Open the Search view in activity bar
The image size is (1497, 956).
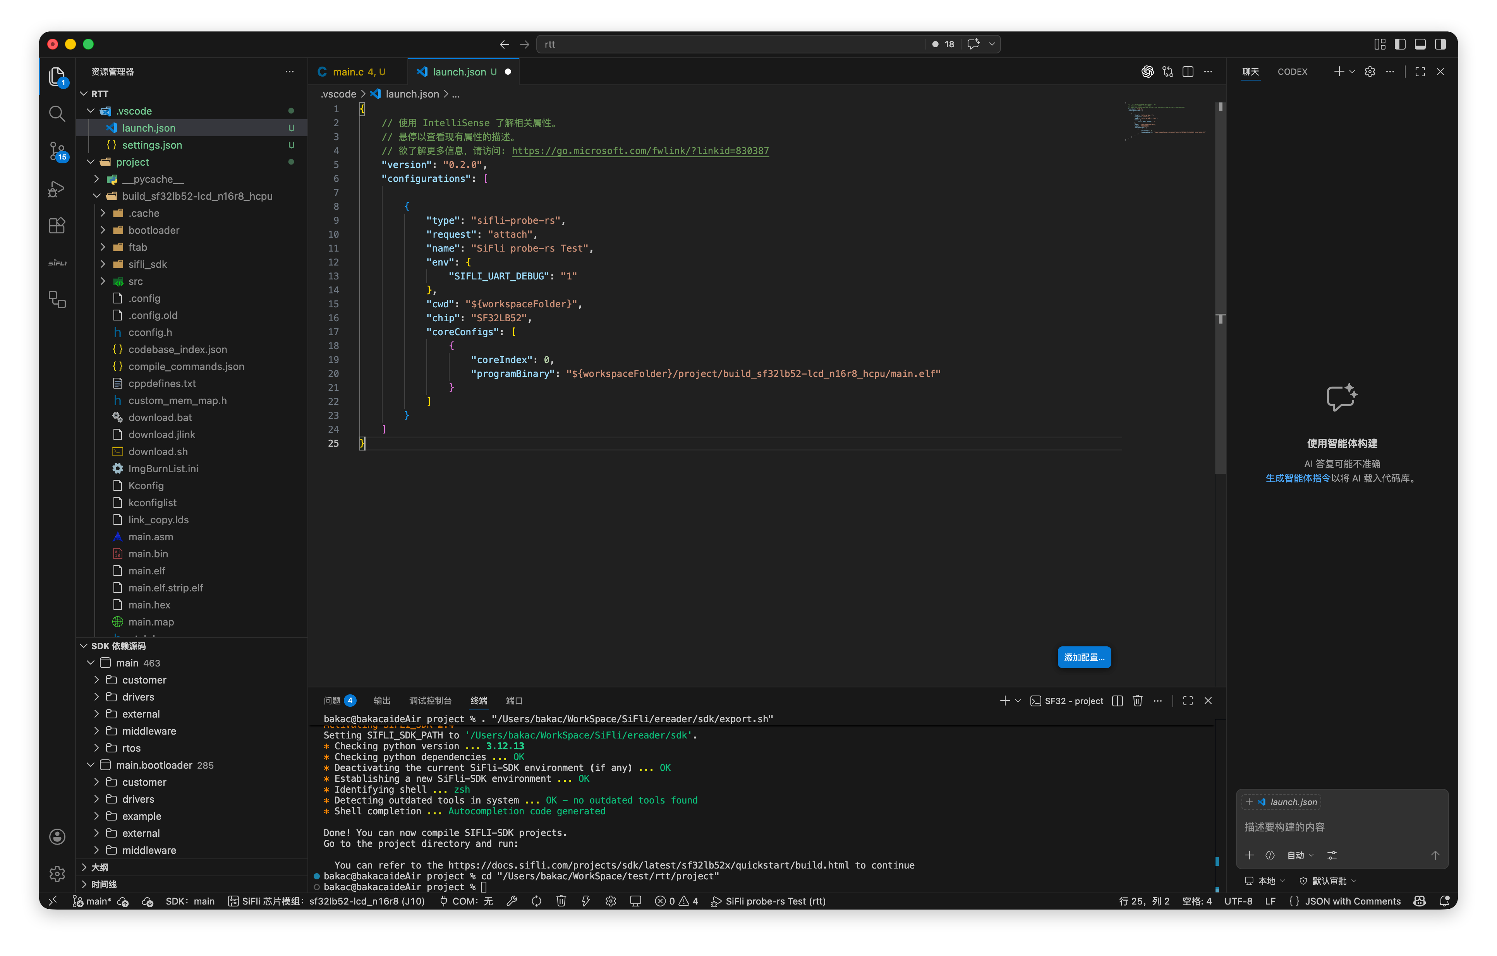[57, 113]
